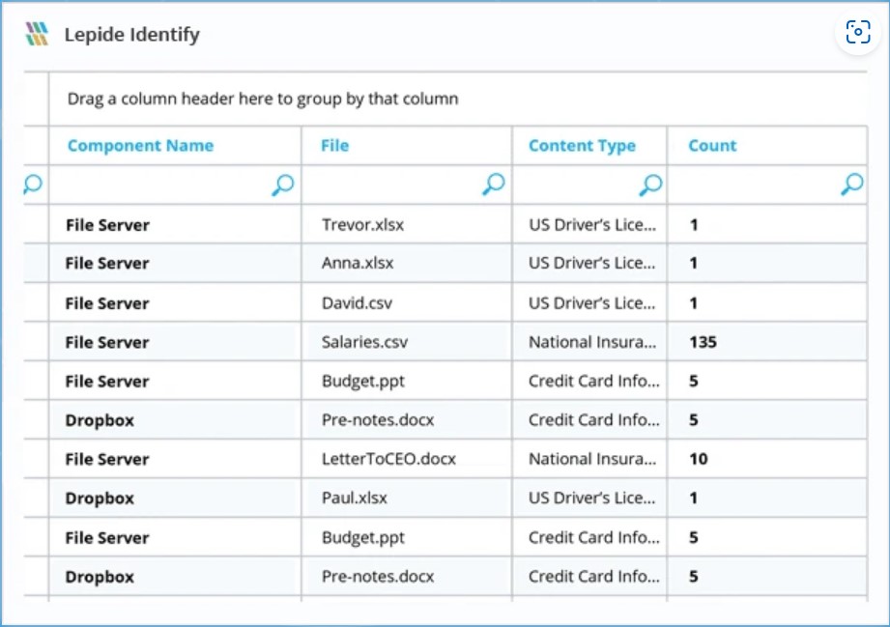This screenshot has height=627, width=890.
Task: Click the count cell in the Anna.xlsx row
Action: [x=767, y=264]
